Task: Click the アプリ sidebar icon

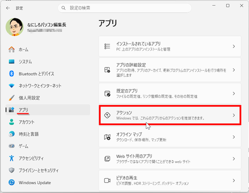Action: pyautogui.click(x=12, y=110)
